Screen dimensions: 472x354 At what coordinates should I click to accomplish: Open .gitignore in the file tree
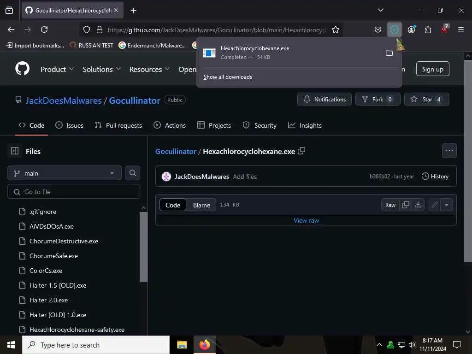point(43,212)
